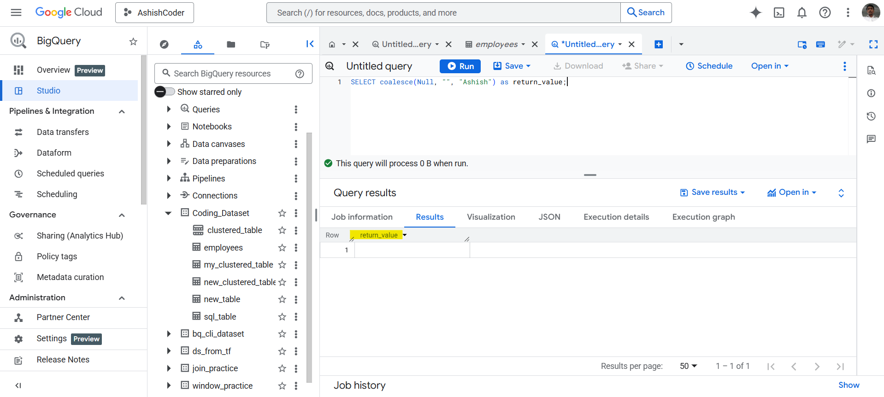Focus the Search BigQuery resources field
The height and width of the screenshot is (397, 884).
(x=233, y=74)
